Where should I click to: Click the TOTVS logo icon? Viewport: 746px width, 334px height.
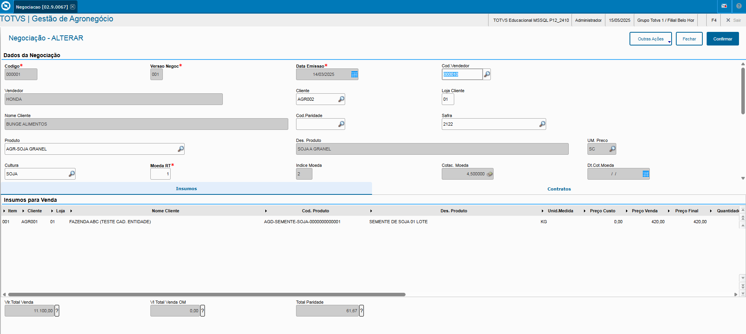(6, 6)
